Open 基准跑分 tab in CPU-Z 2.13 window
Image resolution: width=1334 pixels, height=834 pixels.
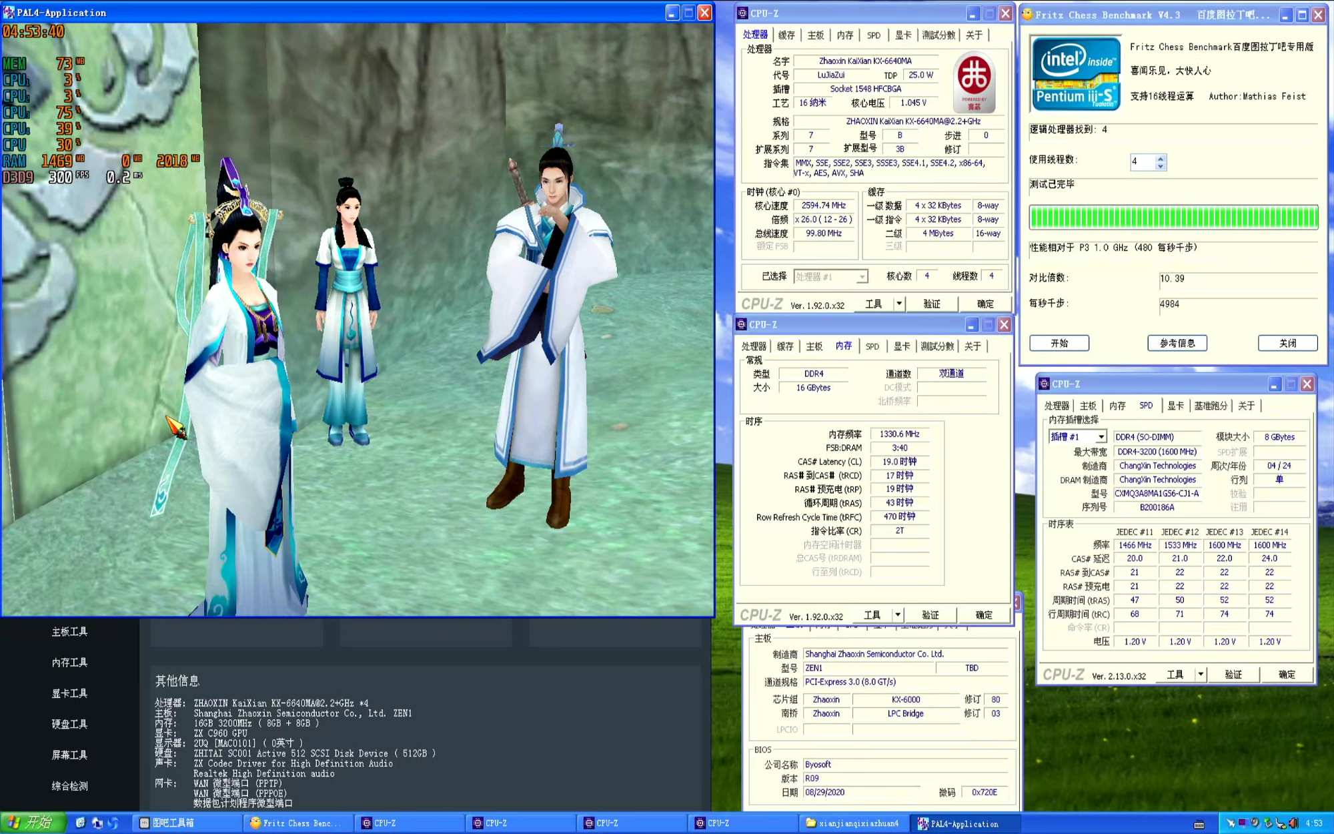pos(1211,406)
